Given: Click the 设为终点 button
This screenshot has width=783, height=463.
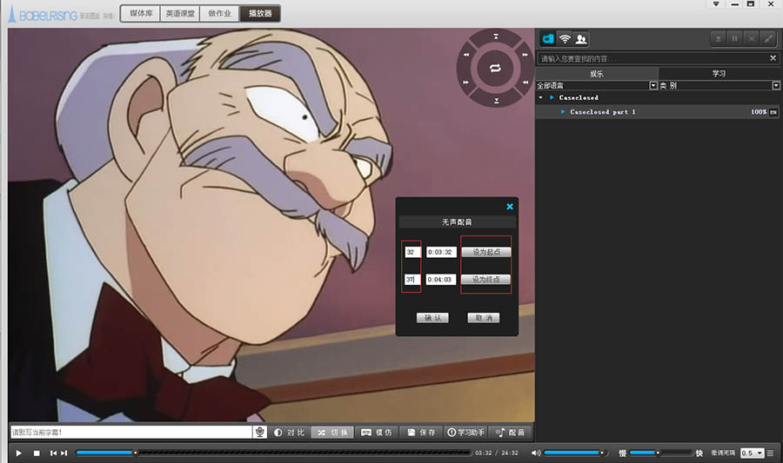Looking at the screenshot, I should (485, 279).
